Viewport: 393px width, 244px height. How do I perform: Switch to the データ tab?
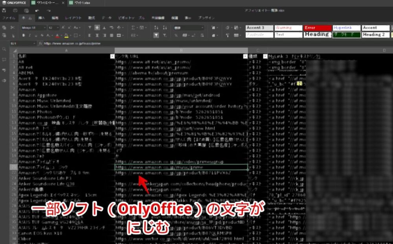coord(107,18)
